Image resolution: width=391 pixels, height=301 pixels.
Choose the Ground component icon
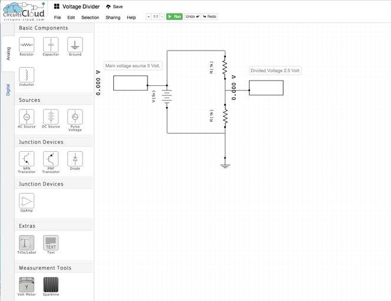(75, 45)
